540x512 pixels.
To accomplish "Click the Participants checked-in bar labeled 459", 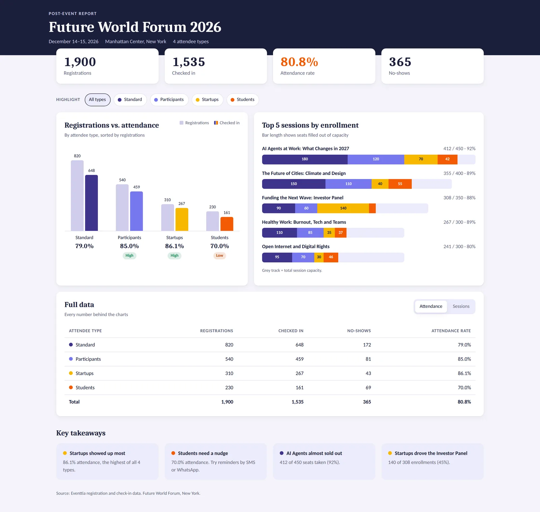I will pos(136,211).
